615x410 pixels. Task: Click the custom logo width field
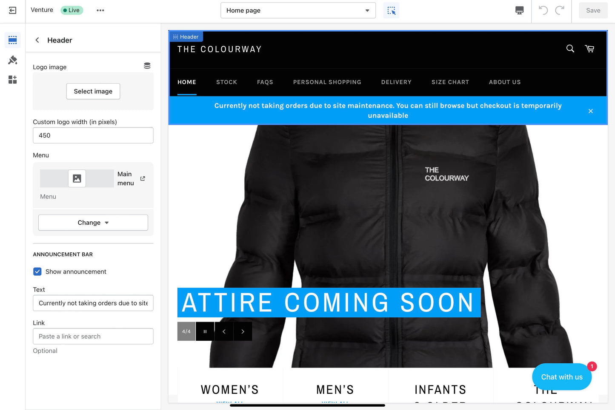(93, 136)
